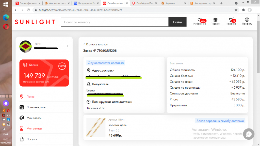Click the user avatar picture

click(x=26, y=47)
